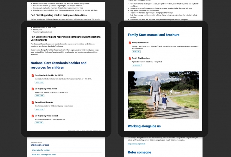Click the 'National Care Standards booklet and resources' heading
Image resolution: width=231 pixels, height=157 pixels.
[59, 65]
